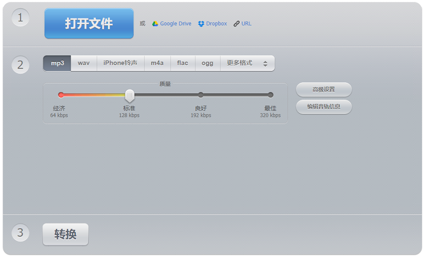Viewport: 427px width, 260px height.
Task: Select the m4a format tab
Action: [158, 63]
